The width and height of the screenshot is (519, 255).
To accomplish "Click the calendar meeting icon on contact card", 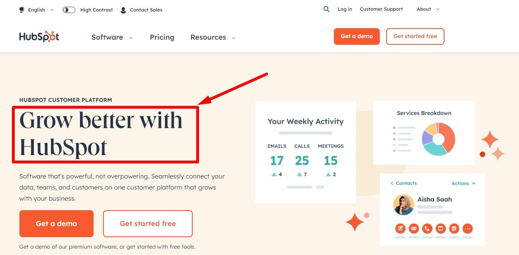I will pyautogui.click(x=454, y=228).
